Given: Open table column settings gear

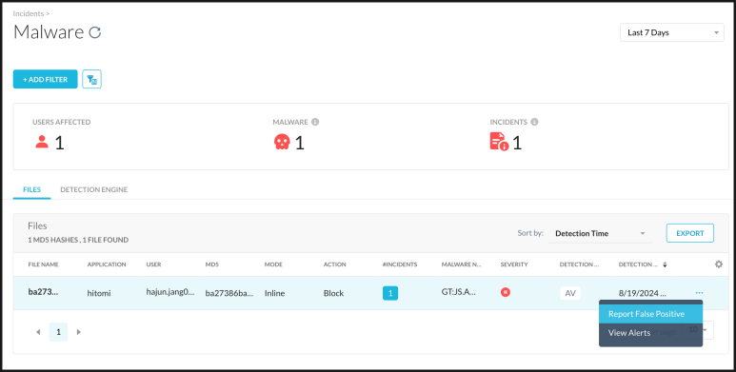Looking at the screenshot, I should pyautogui.click(x=719, y=264).
